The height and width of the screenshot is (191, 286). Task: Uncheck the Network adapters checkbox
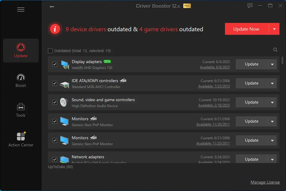pos(55,159)
